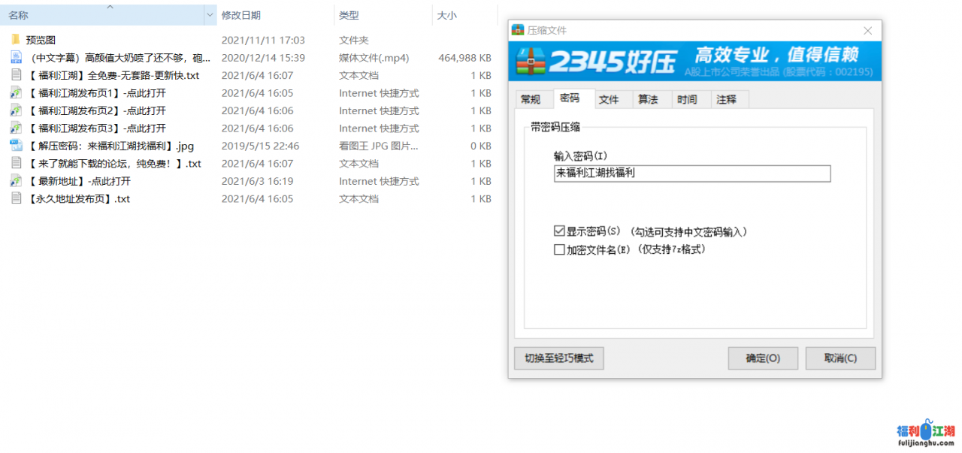This screenshot has height=453, width=962.
Task: Select the mp4 media file icon of 中文字幕 video
Action: pyautogui.click(x=15, y=57)
